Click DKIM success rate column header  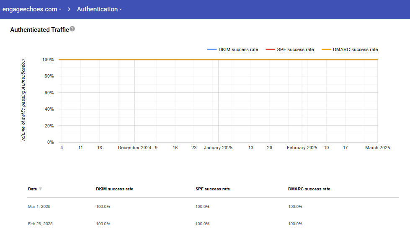[x=114, y=189]
